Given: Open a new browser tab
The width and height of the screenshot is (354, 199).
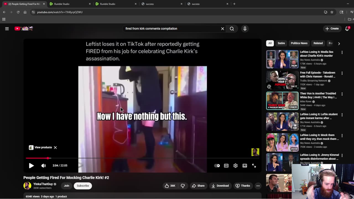Looking at the screenshot, I should point(234,4).
